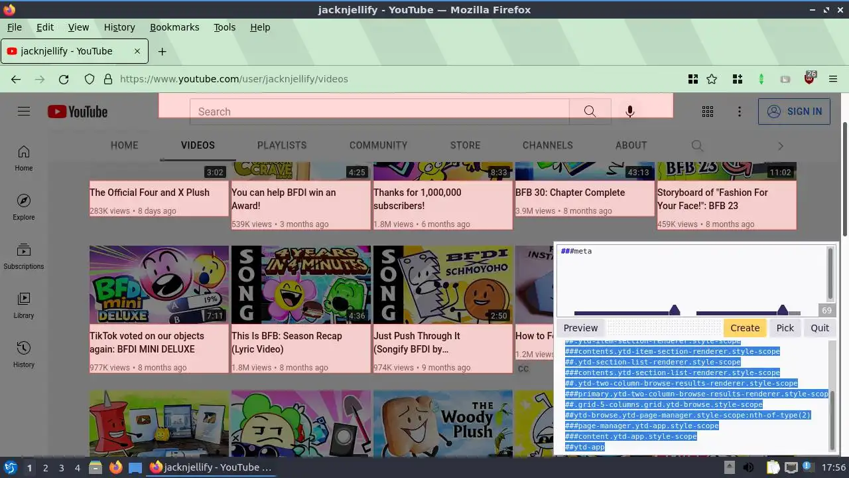Expand channel tabs with right chevron
The height and width of the screenshot is (478, 849).
click(781, 145)
